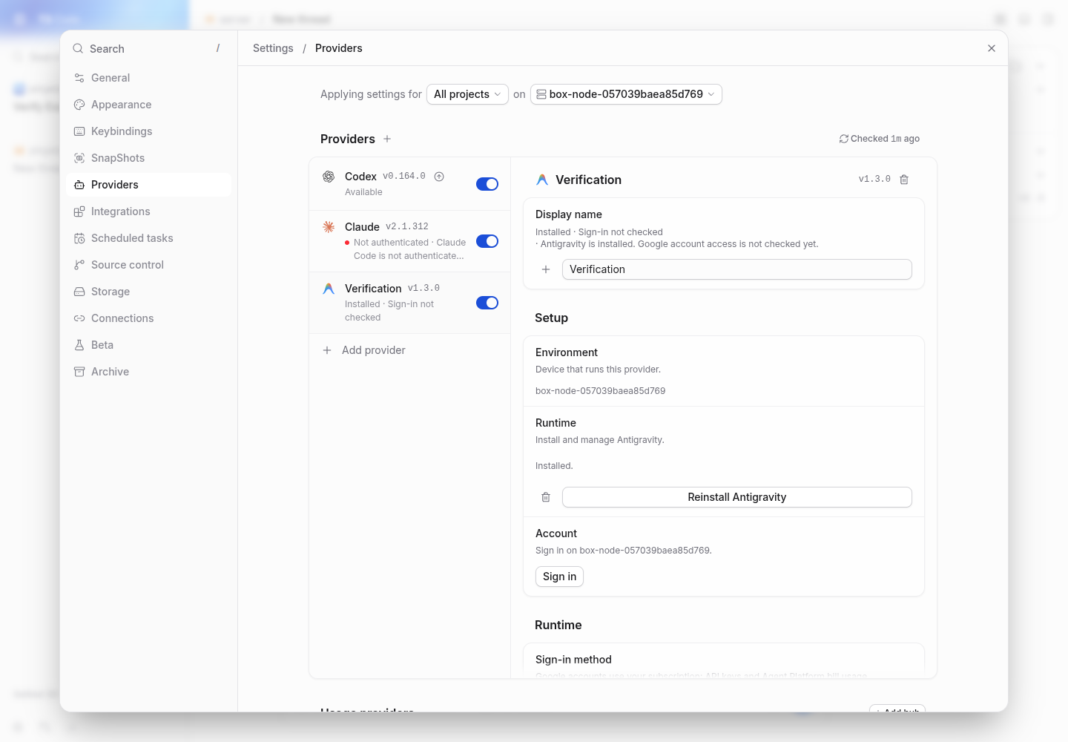Go to Appearance settings
The image size is (1068, 742).
(x=148, y=105)
